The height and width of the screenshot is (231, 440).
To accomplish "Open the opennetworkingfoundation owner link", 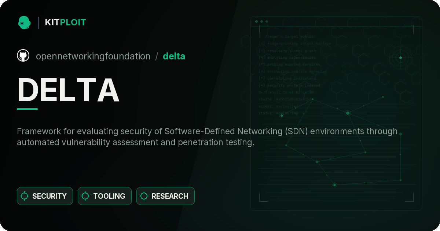I will point(93,56).
